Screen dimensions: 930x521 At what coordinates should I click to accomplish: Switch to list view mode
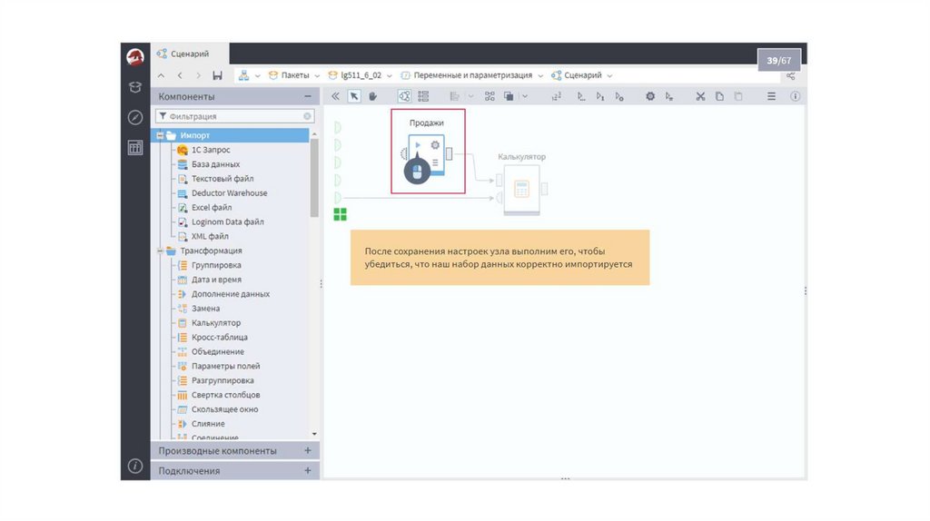[x=423, y=96]
